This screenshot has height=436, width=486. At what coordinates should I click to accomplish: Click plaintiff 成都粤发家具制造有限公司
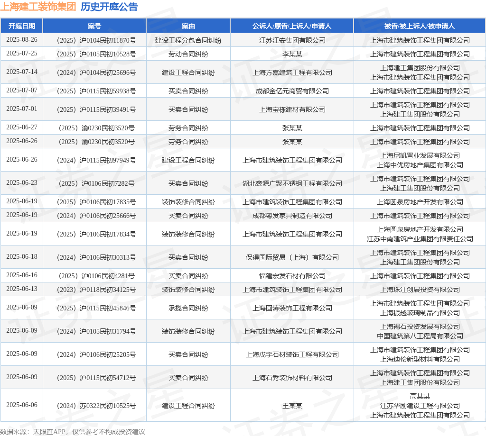coord(292,216)
